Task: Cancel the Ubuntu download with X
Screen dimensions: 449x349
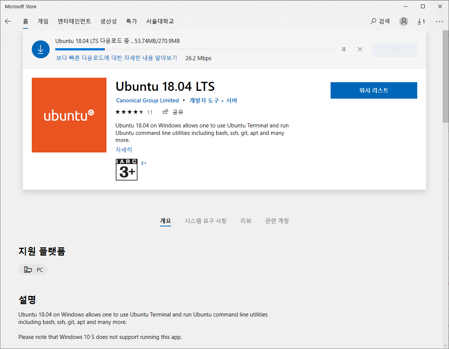Action: tap(360, 49)
